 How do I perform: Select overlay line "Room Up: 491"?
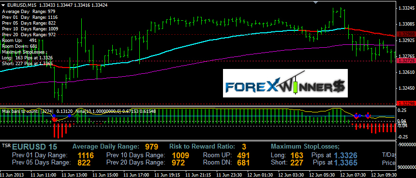[19, 41]
